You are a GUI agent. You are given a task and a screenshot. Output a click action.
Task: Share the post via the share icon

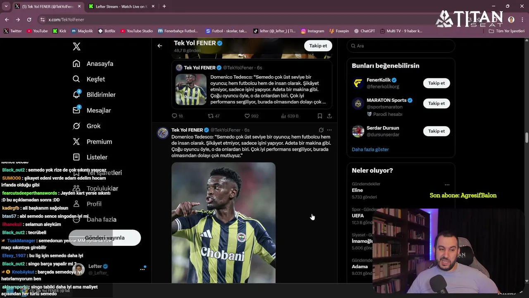(x=329, y=116)
